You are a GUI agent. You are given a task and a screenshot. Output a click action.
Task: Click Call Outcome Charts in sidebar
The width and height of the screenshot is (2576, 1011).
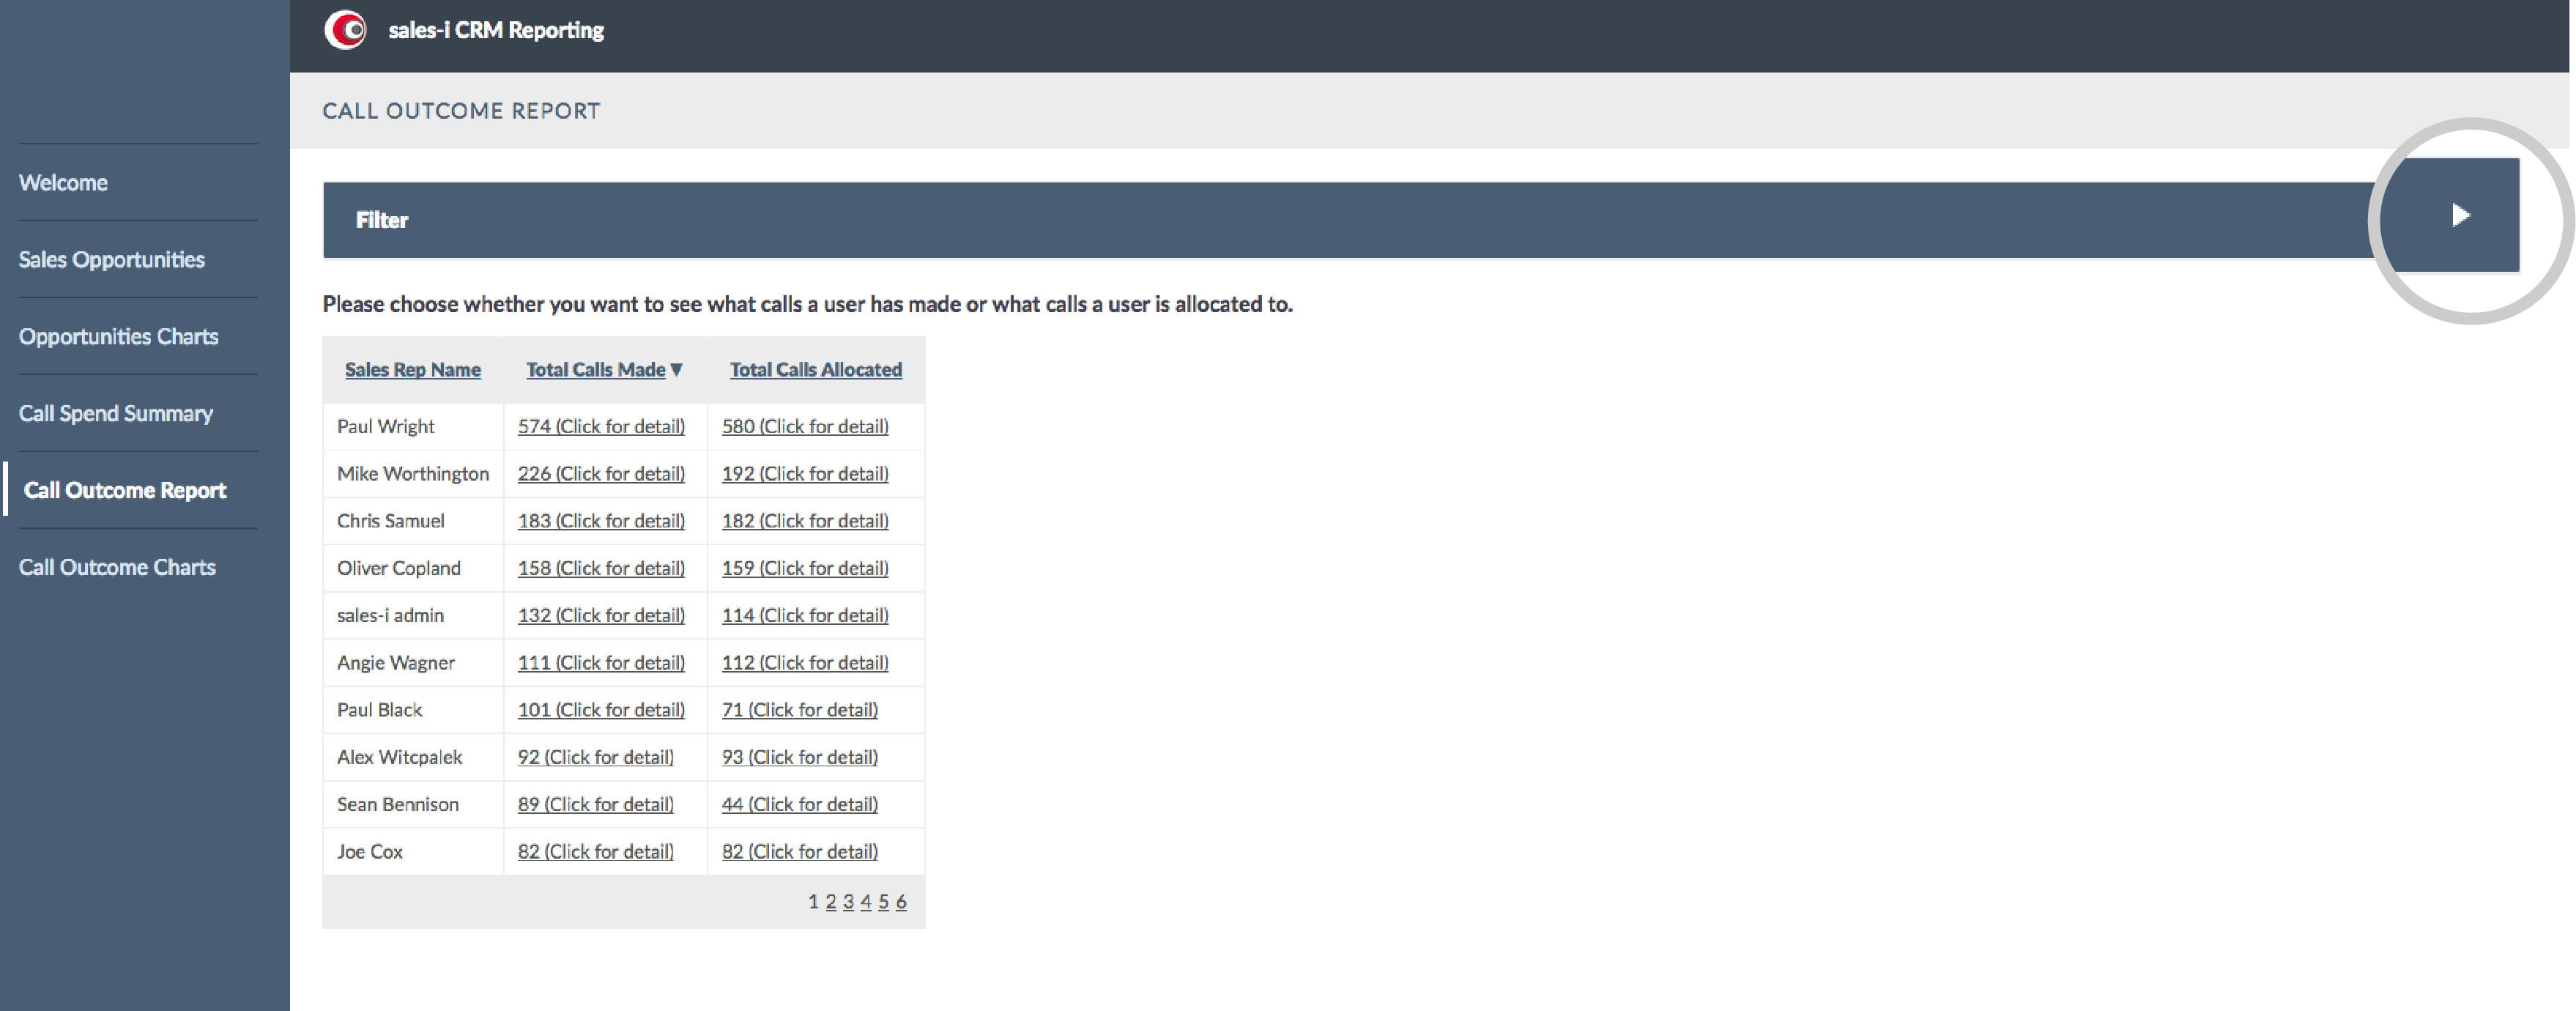(115, 566)
